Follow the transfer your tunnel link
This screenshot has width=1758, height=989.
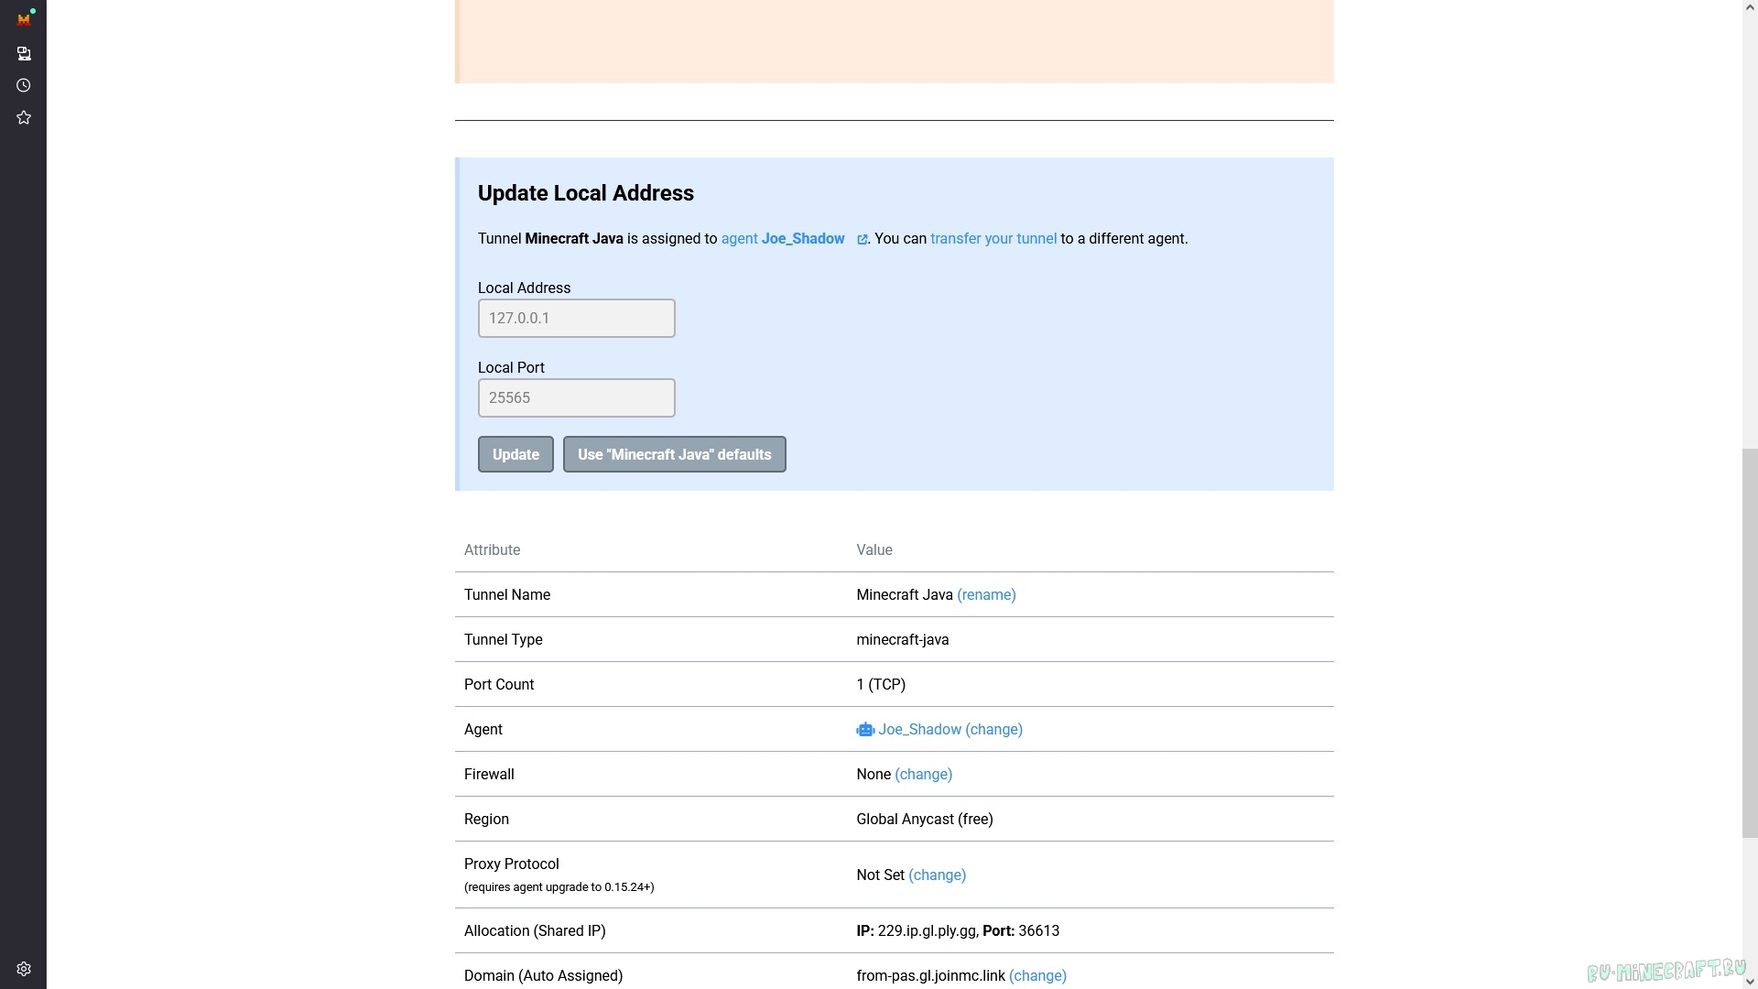click(993, 238)
